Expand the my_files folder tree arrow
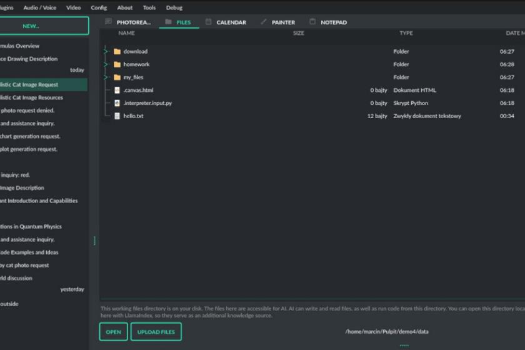Viewport: 525px width, 350px height. coord(106,77)
